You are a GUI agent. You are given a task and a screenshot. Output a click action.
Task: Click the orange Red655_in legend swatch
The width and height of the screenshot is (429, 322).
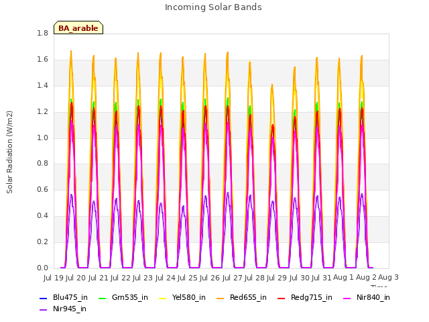tap(221, 298)
